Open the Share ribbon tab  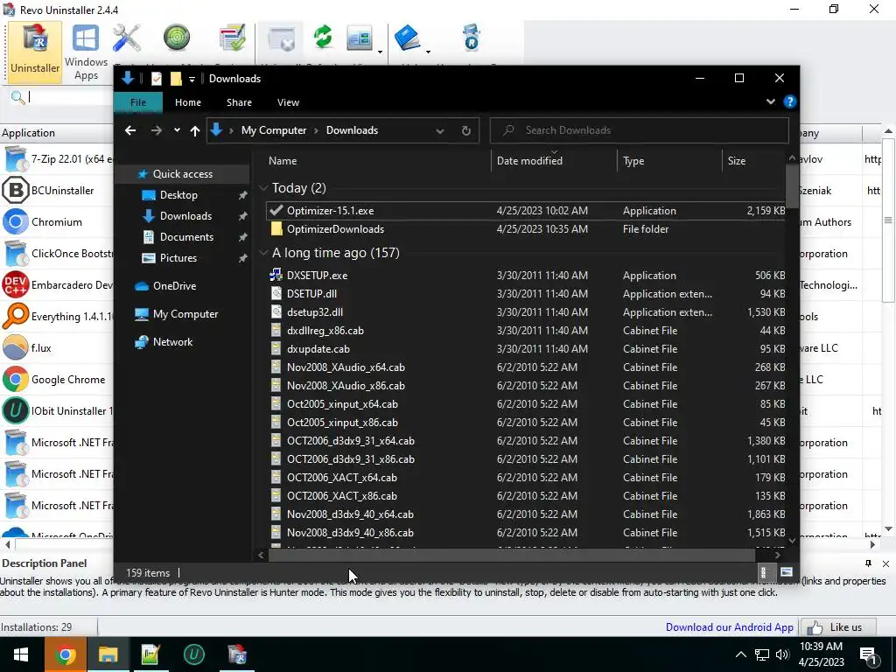point(239,102)
